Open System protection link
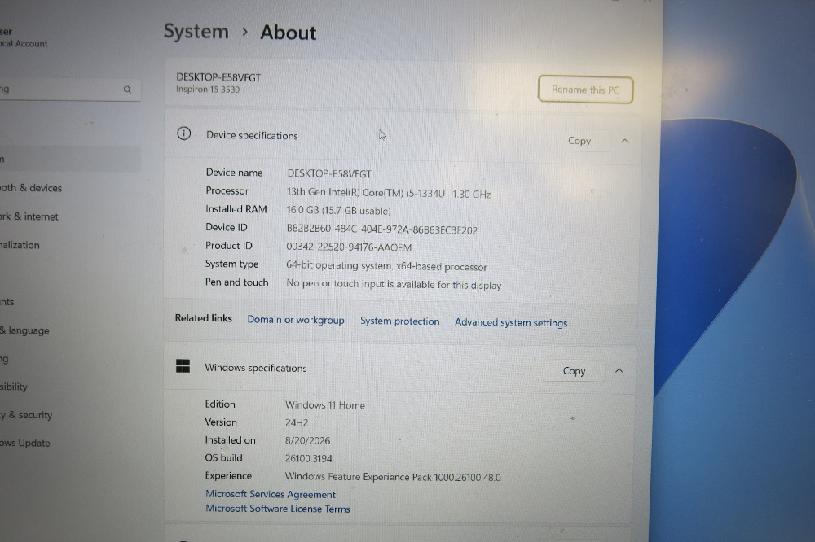815x542 pixels. click(399, 321)
